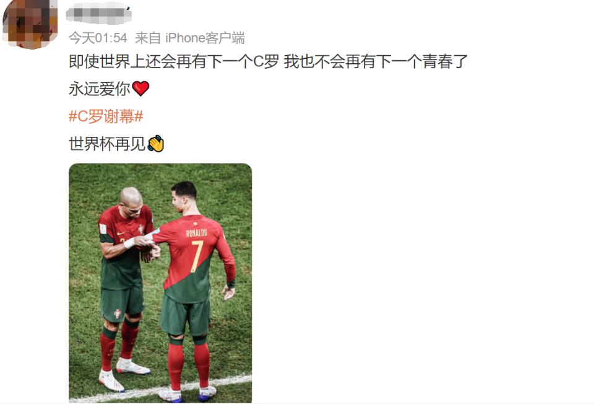Click the 来自 label before iPhone客户端
The height and width of the screenshot is (404, 594).
point(148,38)
